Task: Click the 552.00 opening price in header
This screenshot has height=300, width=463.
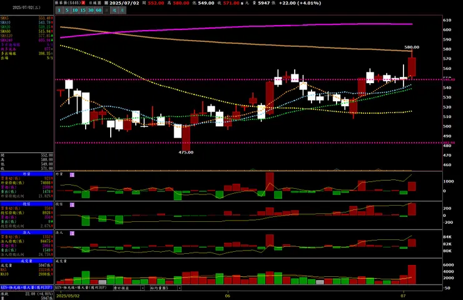Action: coord(156,3)
